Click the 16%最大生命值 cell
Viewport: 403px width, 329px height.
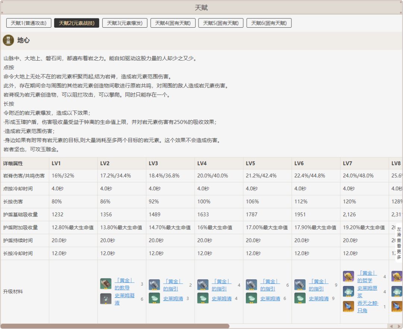point(219,228)
